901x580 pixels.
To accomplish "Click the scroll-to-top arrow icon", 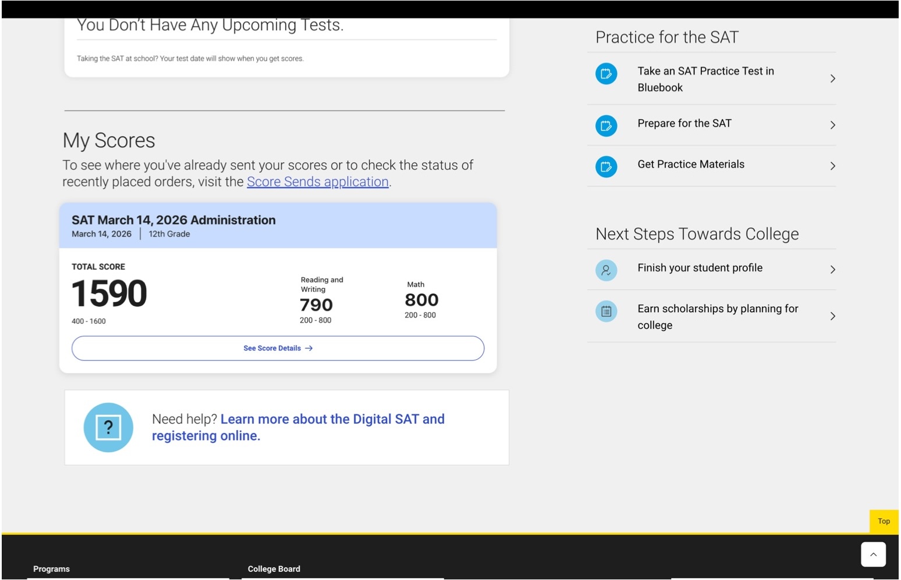I will (x=873, y=554).
